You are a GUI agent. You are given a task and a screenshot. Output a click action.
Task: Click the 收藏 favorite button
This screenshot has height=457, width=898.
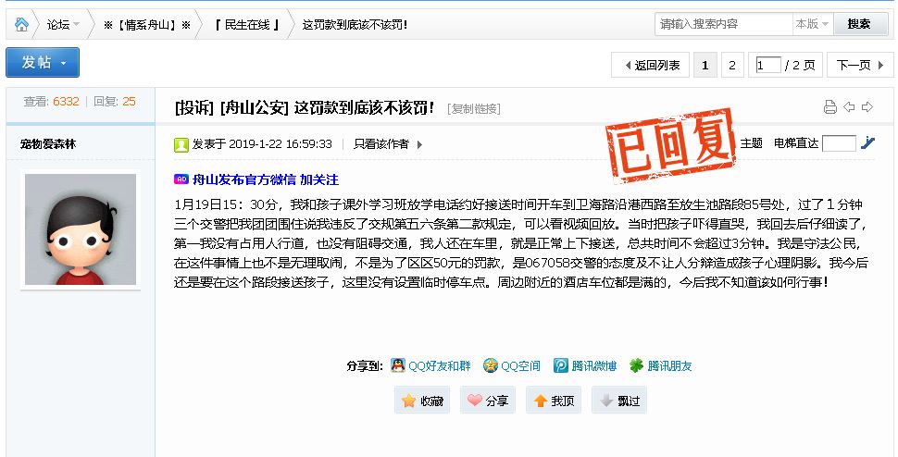pyautogui.click(x=422, y=401)
